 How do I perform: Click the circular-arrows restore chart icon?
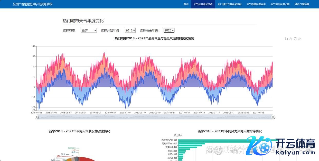coord(295,39)
